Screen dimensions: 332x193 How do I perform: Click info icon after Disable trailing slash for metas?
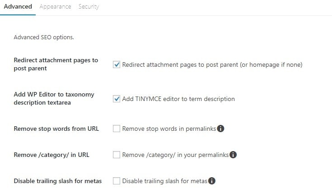(x=211, y=181)
